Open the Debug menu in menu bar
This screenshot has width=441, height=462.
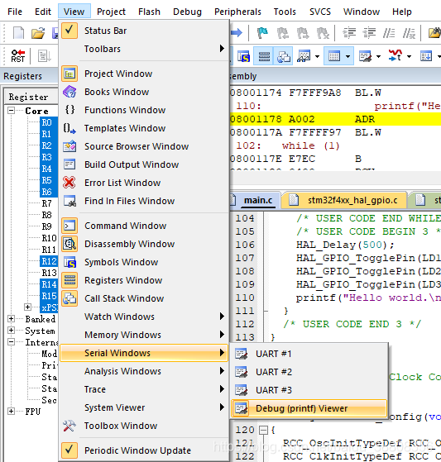(187, 12)
